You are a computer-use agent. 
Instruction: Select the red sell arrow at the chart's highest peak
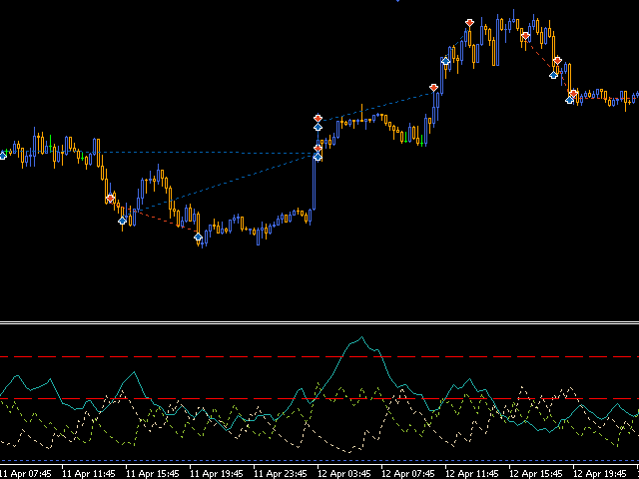[x=469, y=23]
